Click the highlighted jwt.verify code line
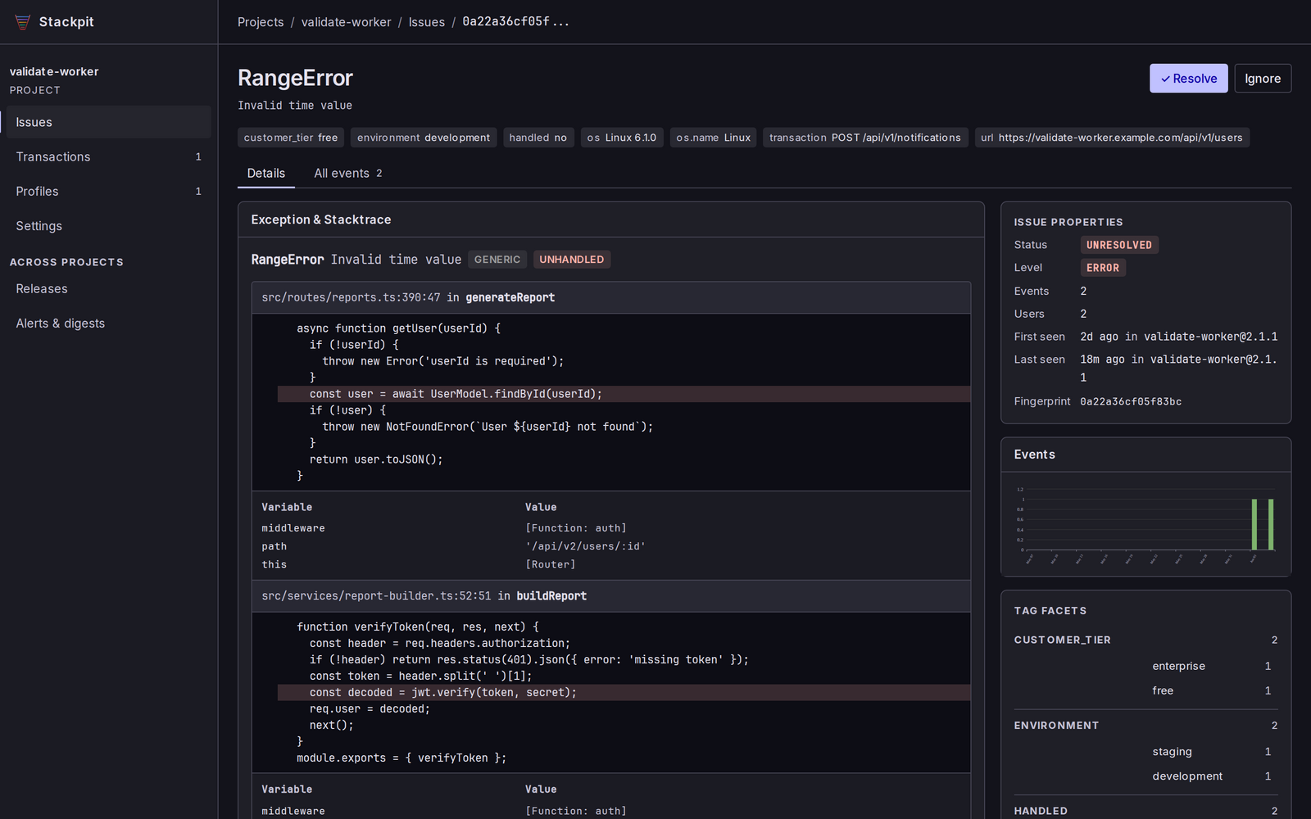 tap(624, 693)
